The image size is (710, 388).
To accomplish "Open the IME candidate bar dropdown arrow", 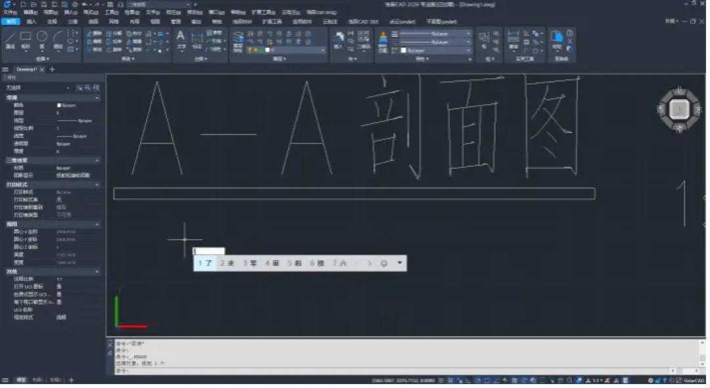I will pos(400,263).
